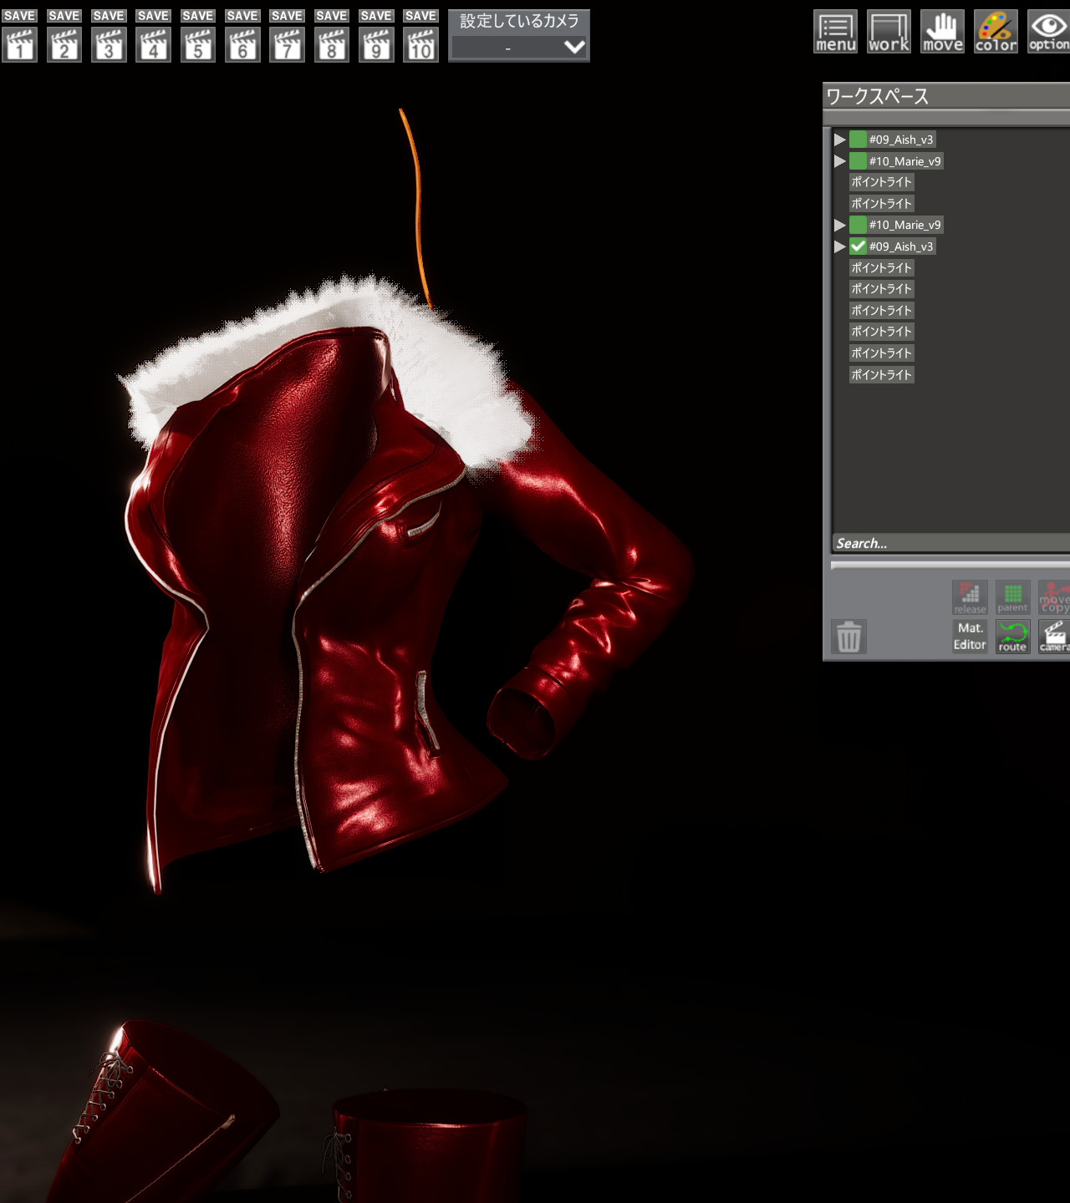
Task: Open the camera slot 1 clapperboard
Action: (19, 45)
